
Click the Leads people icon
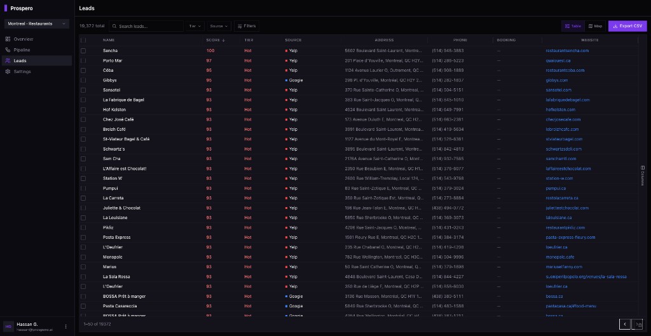(x=8, y=60)
